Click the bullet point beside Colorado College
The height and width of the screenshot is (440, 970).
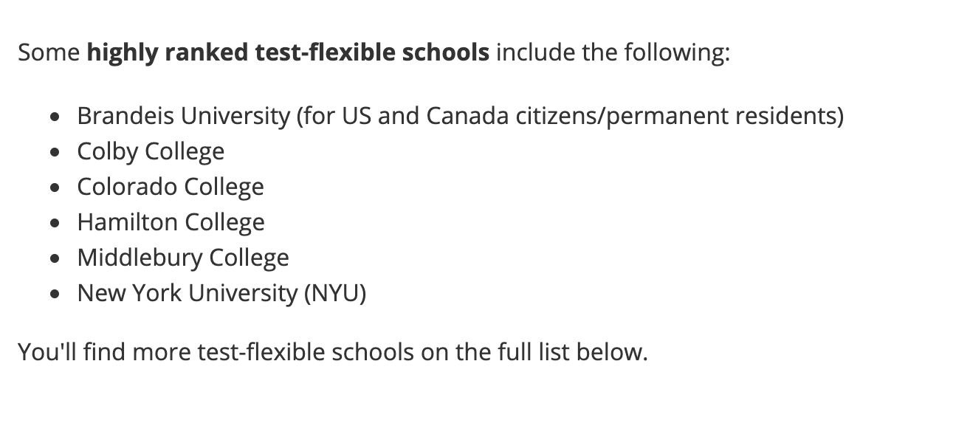(x=55, y=188)
